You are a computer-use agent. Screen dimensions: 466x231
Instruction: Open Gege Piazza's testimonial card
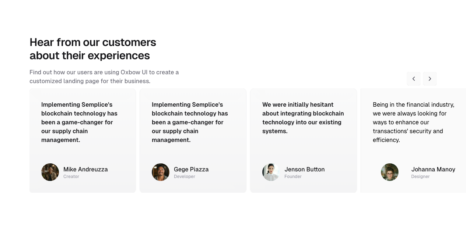click(x=193, y=140)
